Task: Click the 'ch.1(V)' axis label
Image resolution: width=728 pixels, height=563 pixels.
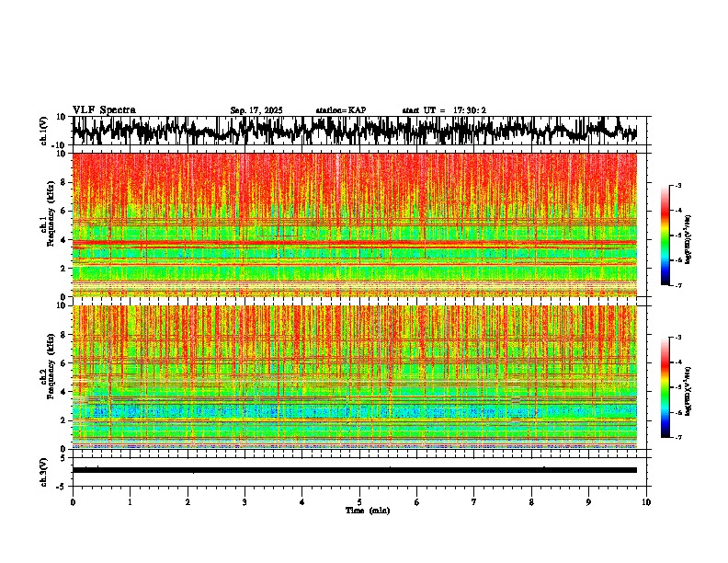Action: [x=45, y=132]
